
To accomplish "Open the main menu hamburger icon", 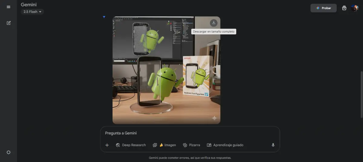I will click(8, 7).
